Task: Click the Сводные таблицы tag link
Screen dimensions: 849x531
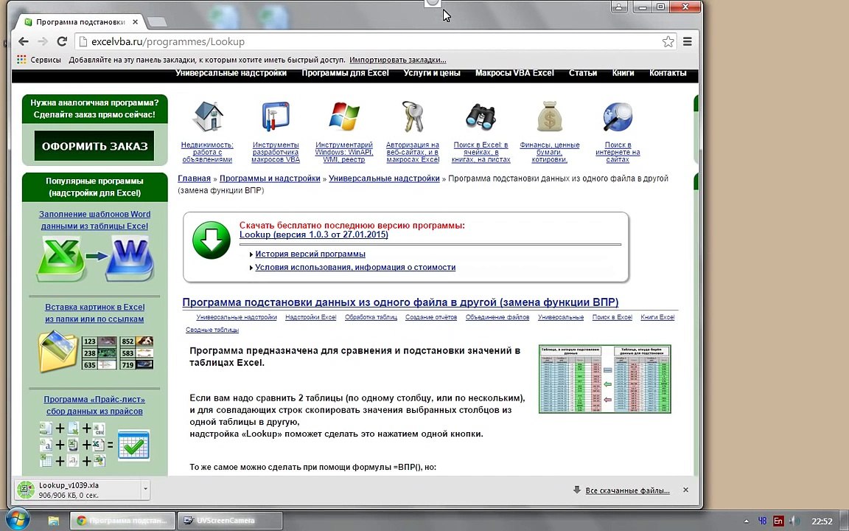Action: click(212, 330)
